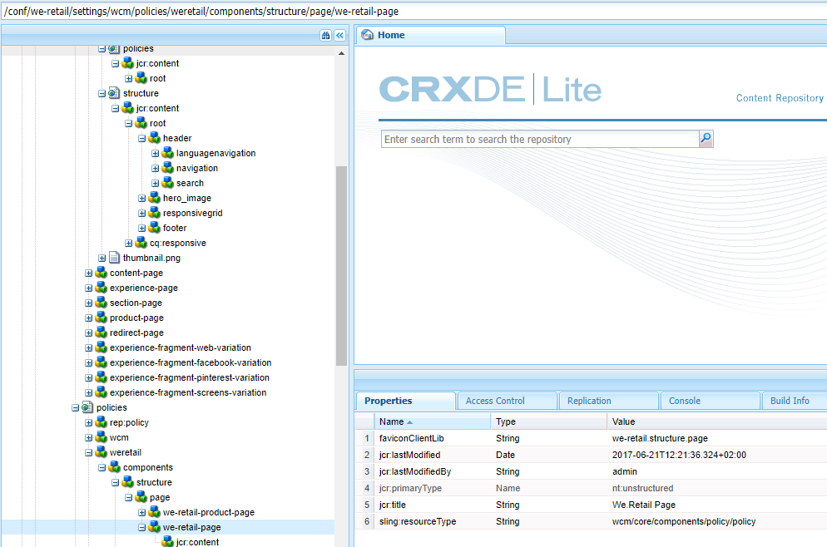Switch to the Properties tab

405,401
